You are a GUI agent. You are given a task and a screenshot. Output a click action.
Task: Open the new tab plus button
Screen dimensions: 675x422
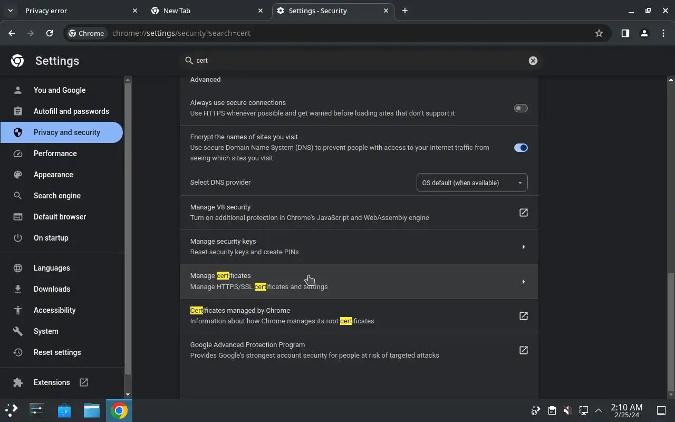(x=405, y=11)
